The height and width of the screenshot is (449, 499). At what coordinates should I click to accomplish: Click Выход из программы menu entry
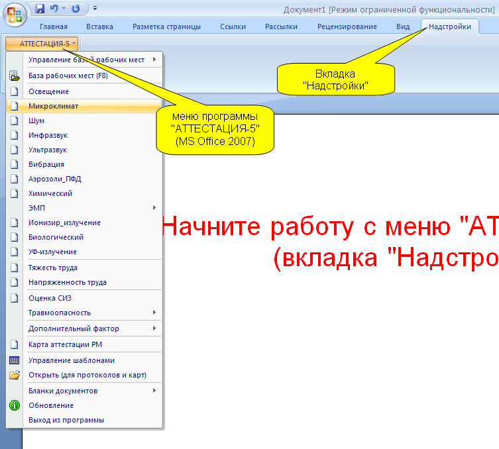(x=84, y=420)
